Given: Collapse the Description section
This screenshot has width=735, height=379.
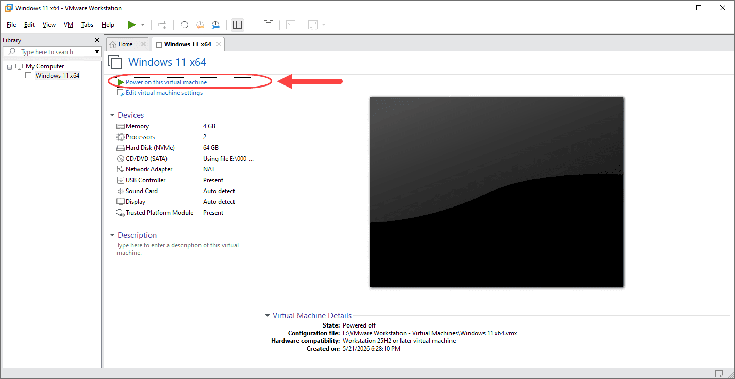Looking at the screenshot, I should pyautogui.click(x=112, y=235).
